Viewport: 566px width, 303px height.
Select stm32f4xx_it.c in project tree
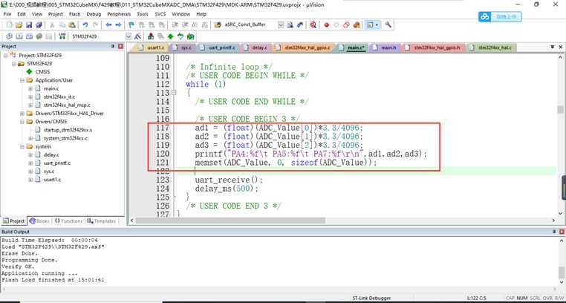pos(59,97)
